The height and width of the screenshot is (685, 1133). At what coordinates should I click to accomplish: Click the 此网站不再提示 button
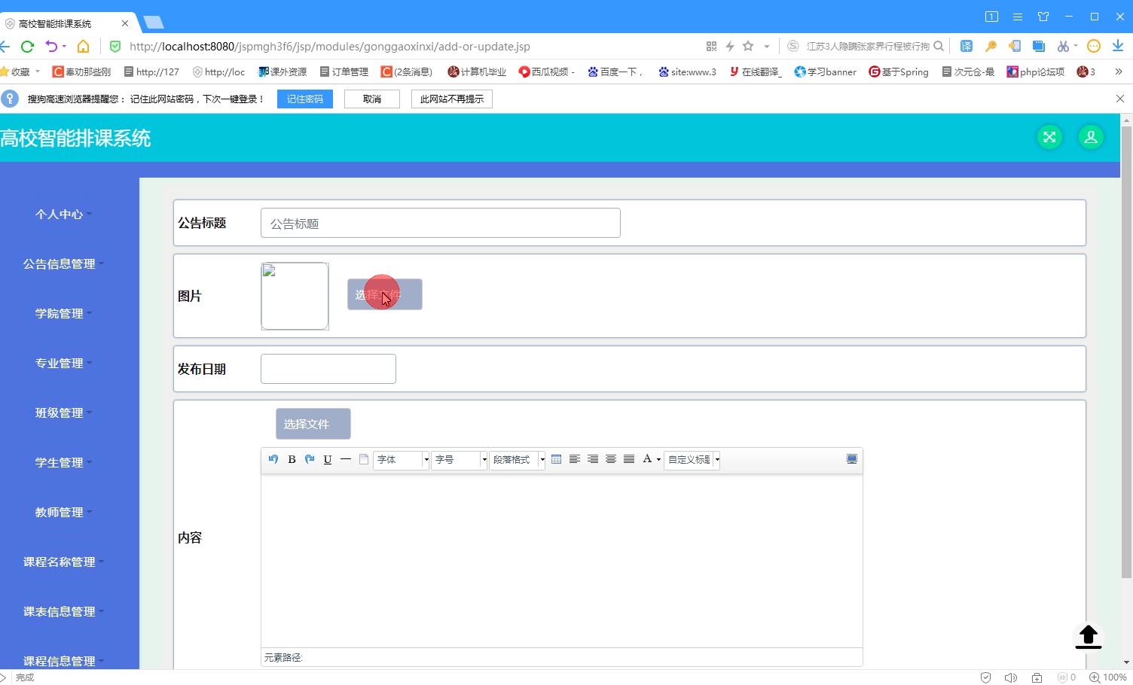(452, 99)
